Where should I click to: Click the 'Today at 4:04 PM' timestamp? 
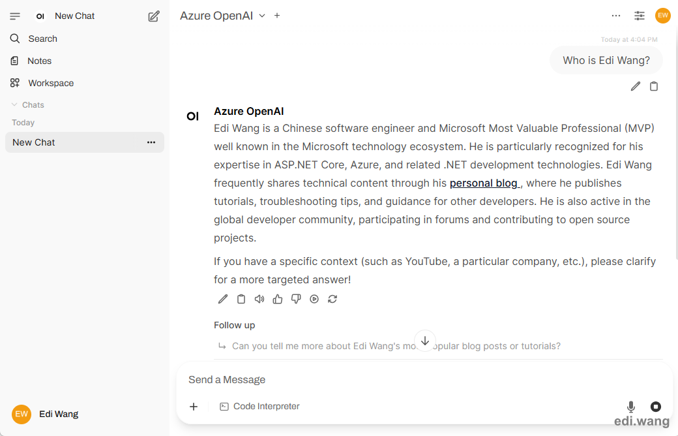point(629,39)
